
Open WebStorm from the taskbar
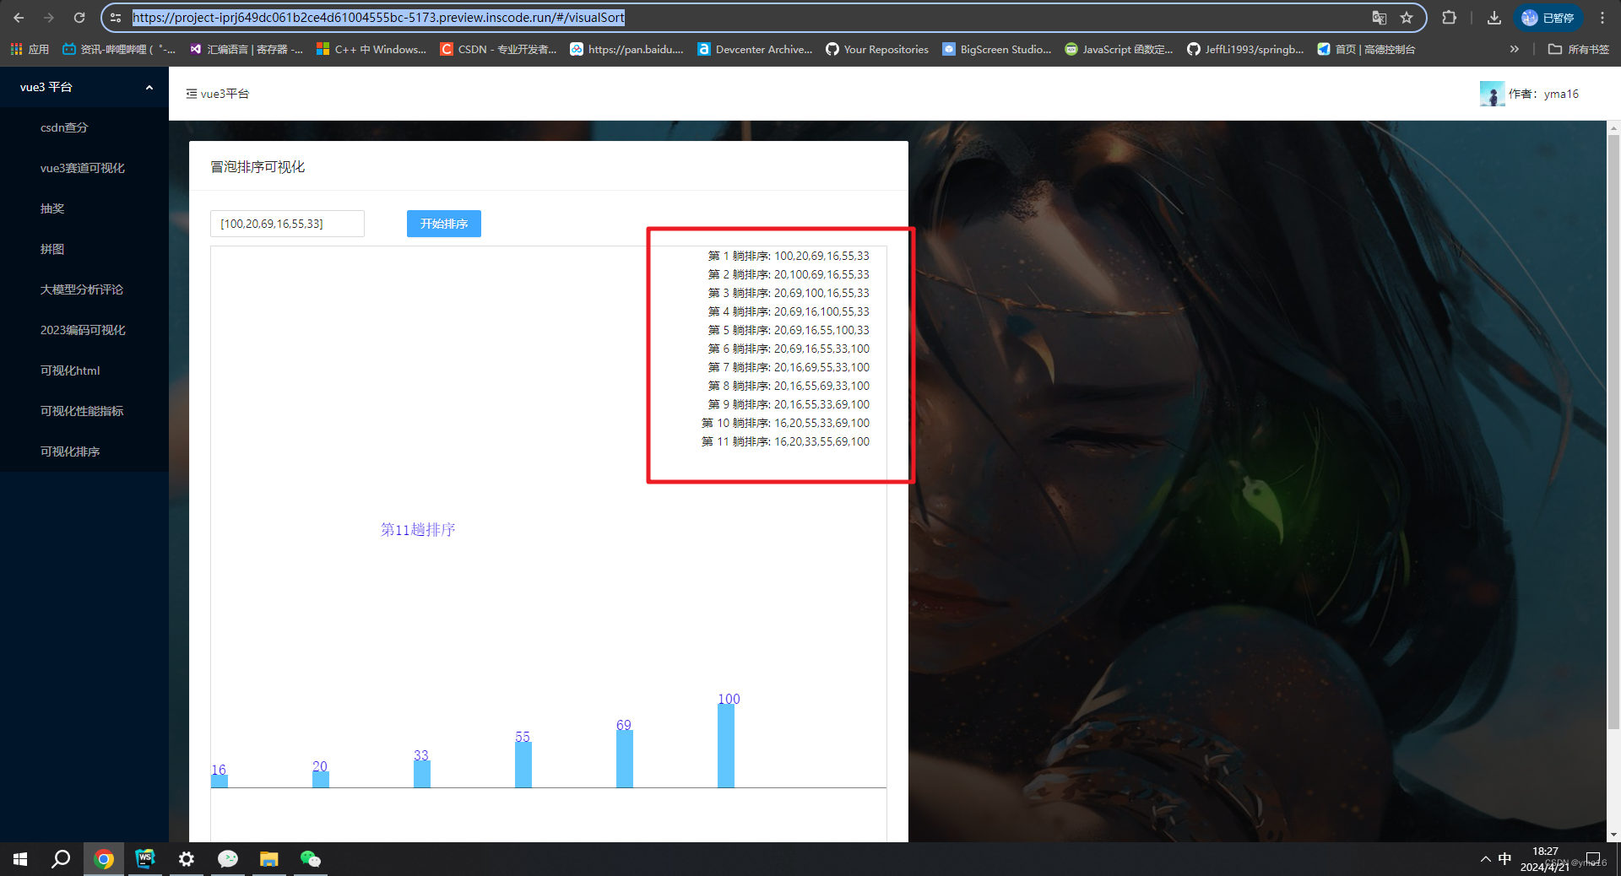[145, 859]
